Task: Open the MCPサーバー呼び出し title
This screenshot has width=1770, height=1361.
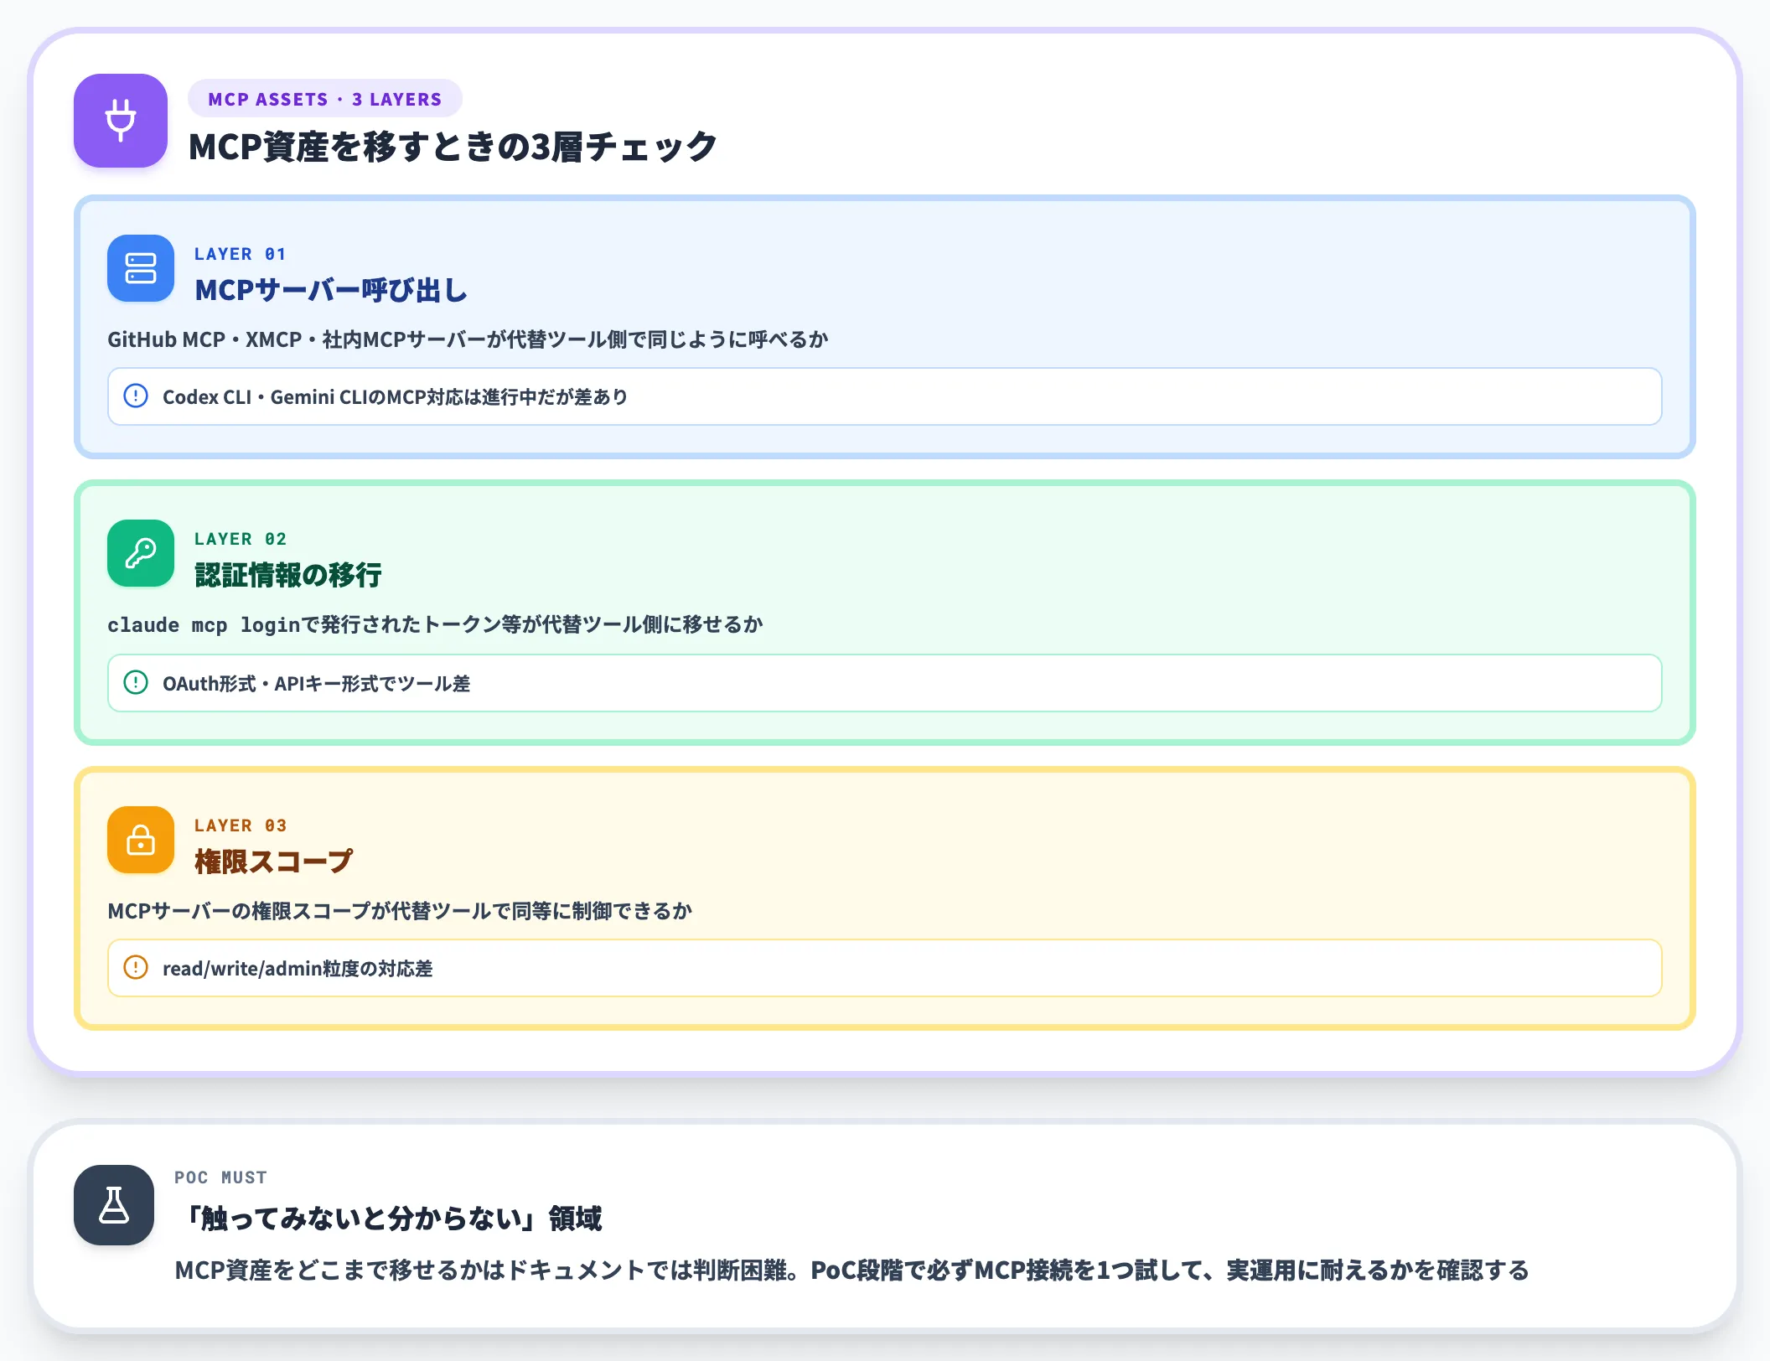Action: pos(331,290)
